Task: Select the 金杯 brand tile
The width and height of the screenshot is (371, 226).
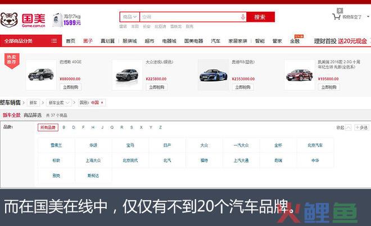Action: [278, 145]
